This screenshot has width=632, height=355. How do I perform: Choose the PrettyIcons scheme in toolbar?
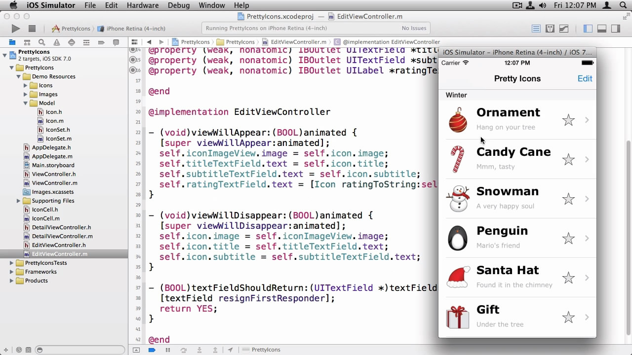click(x=71, y=29)
